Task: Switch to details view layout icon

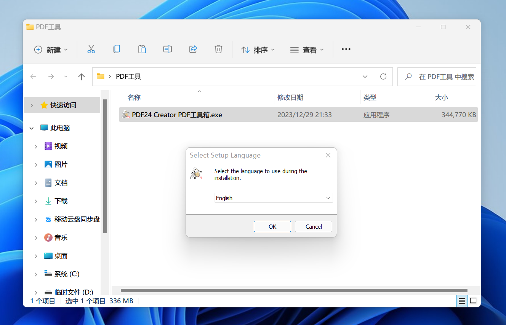Action: point(462,301)
